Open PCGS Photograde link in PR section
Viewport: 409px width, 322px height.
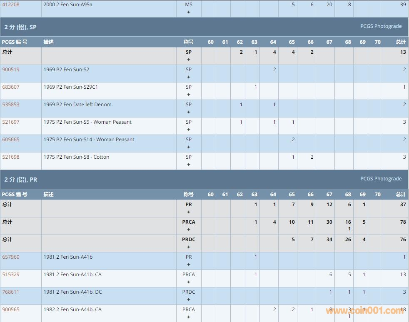(381, 179)
